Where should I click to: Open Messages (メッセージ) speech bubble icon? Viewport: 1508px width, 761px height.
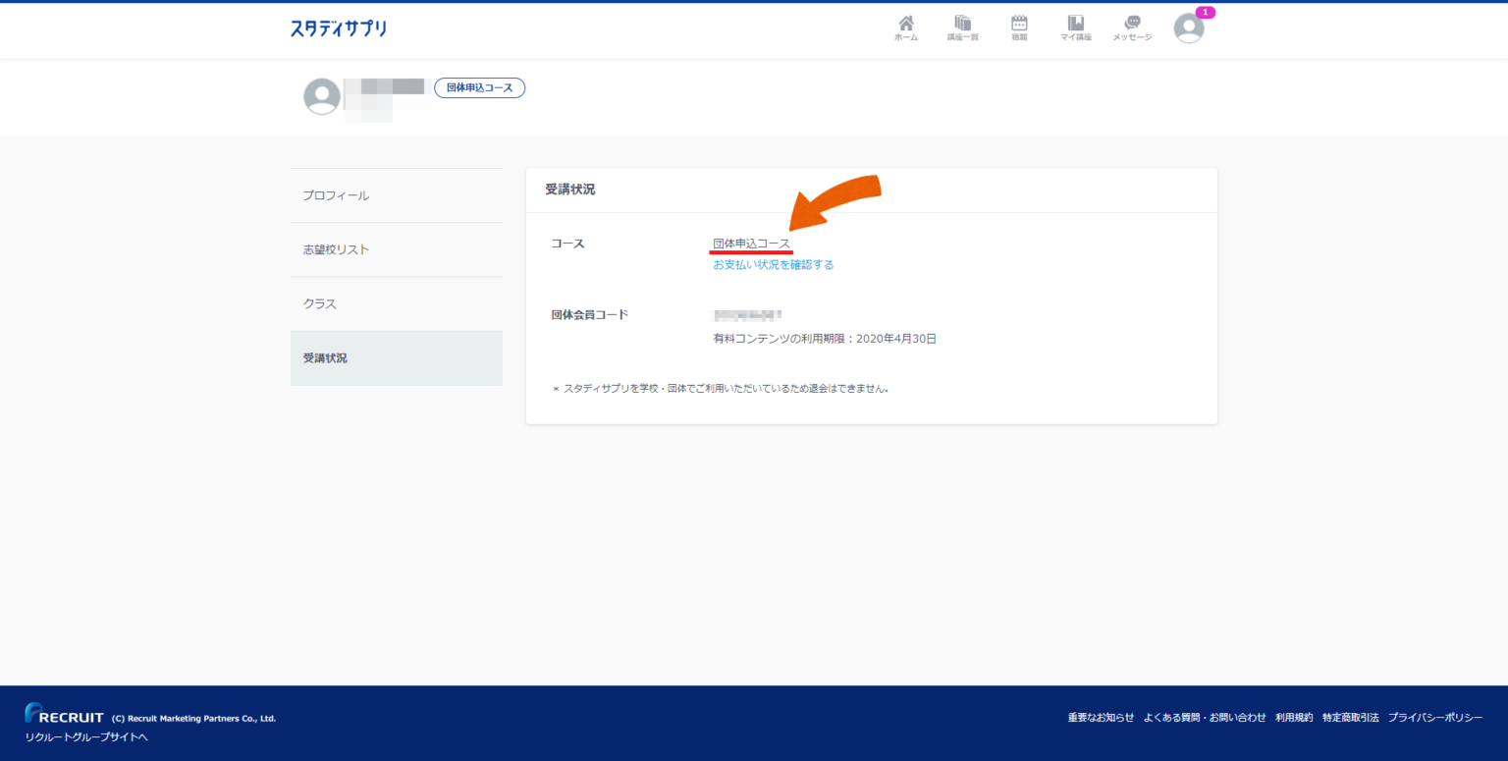click(x=1132, y=27)
